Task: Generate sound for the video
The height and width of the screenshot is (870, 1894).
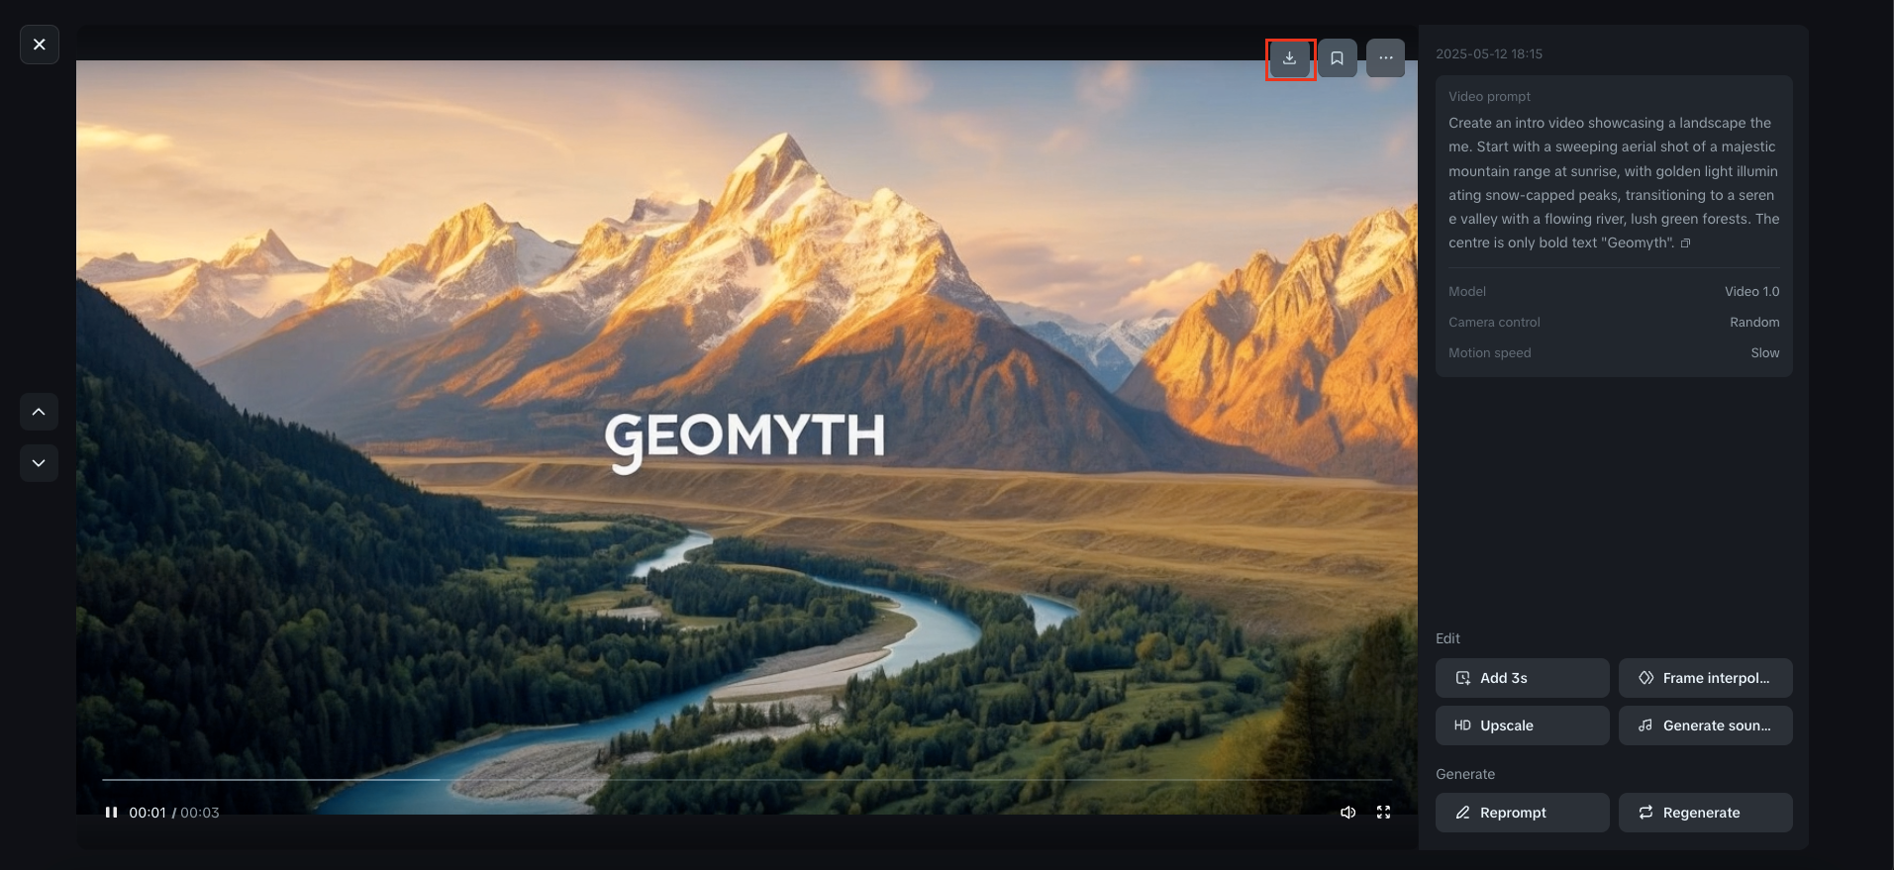Action: coord(1706,725)
